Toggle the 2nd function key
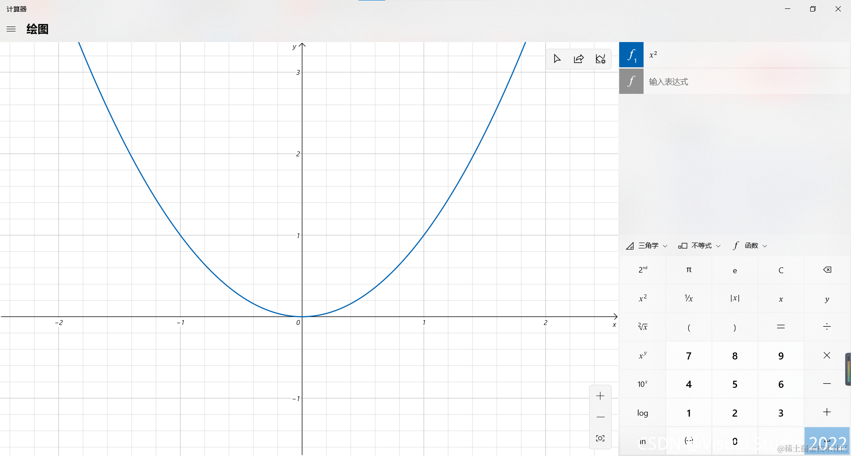 click(x=643, y=270)
